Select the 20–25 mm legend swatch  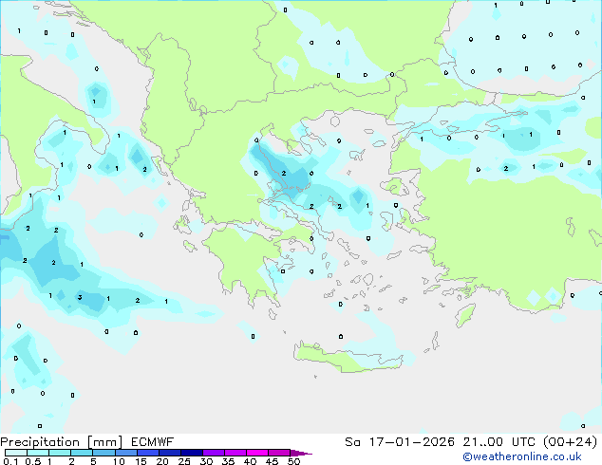[x=170, y=453]
